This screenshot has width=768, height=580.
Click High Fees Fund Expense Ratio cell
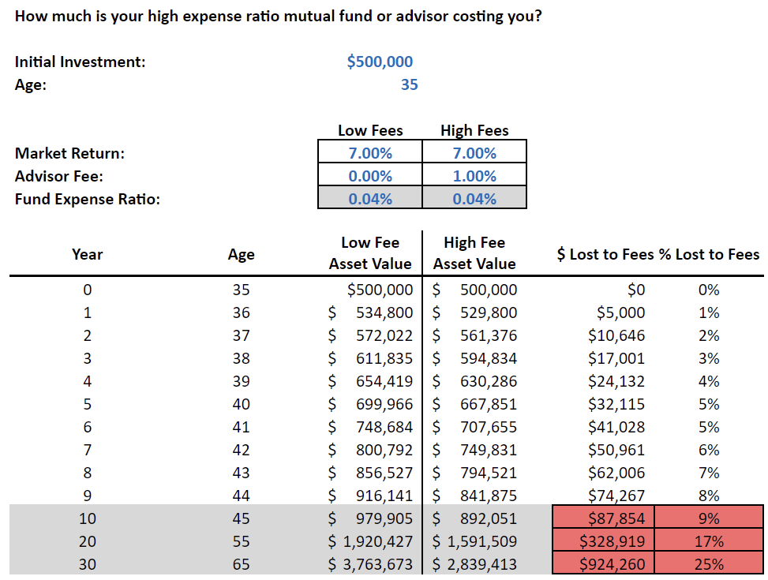[474, 199]
